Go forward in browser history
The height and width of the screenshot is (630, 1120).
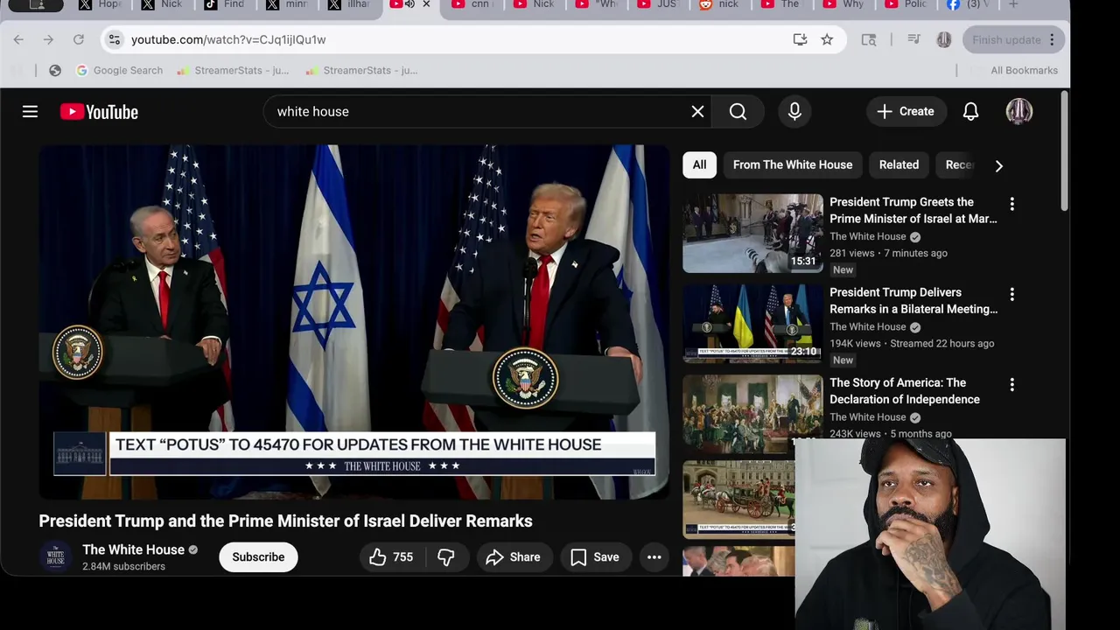tap(48, 39)
